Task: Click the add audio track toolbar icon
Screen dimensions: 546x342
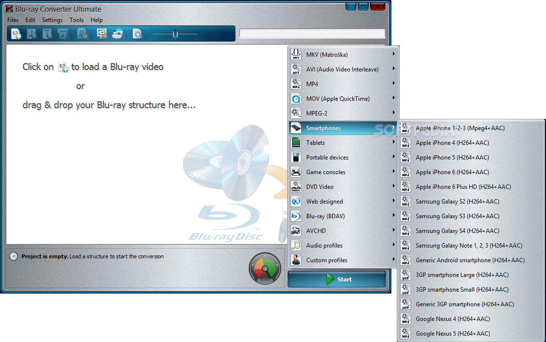Action: [x=32, y=34]
